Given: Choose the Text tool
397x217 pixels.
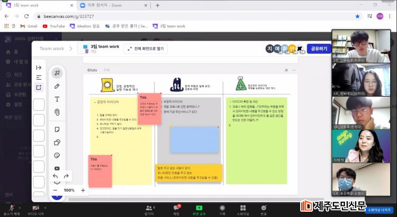Looking at the screenshot, I should (57, 99).
